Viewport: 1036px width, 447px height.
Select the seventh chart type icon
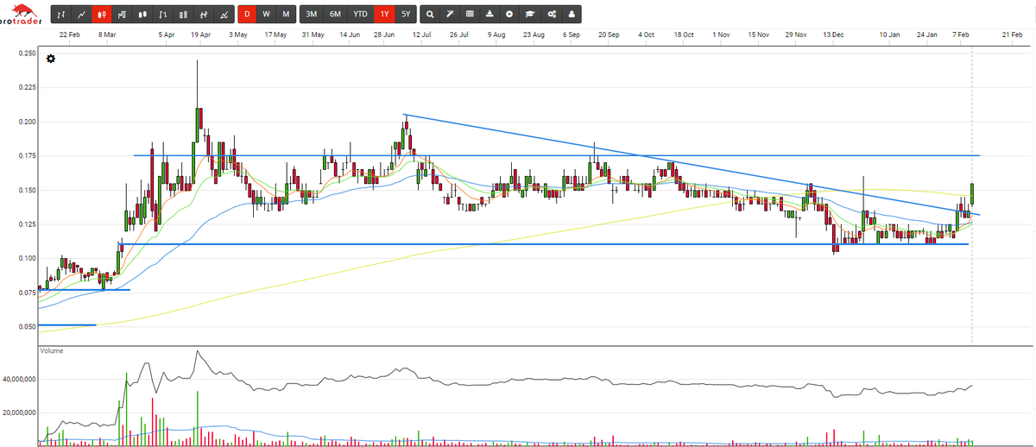coord(181,15)
